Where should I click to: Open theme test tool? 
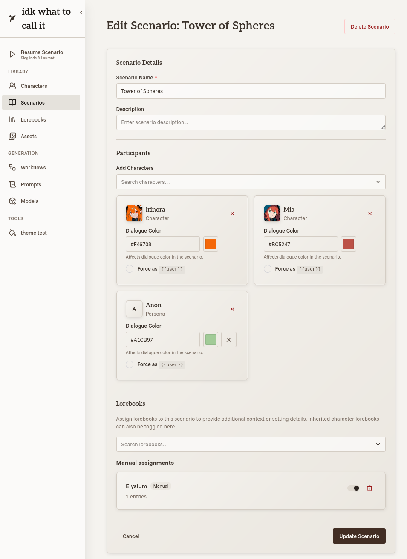pos(41,233)
